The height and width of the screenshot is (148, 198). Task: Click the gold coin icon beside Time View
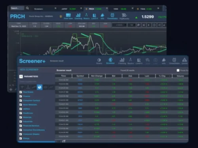pyautogui.click(x=61, y=17)
